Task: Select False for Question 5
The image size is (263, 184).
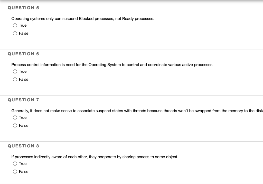Action: 15,33
